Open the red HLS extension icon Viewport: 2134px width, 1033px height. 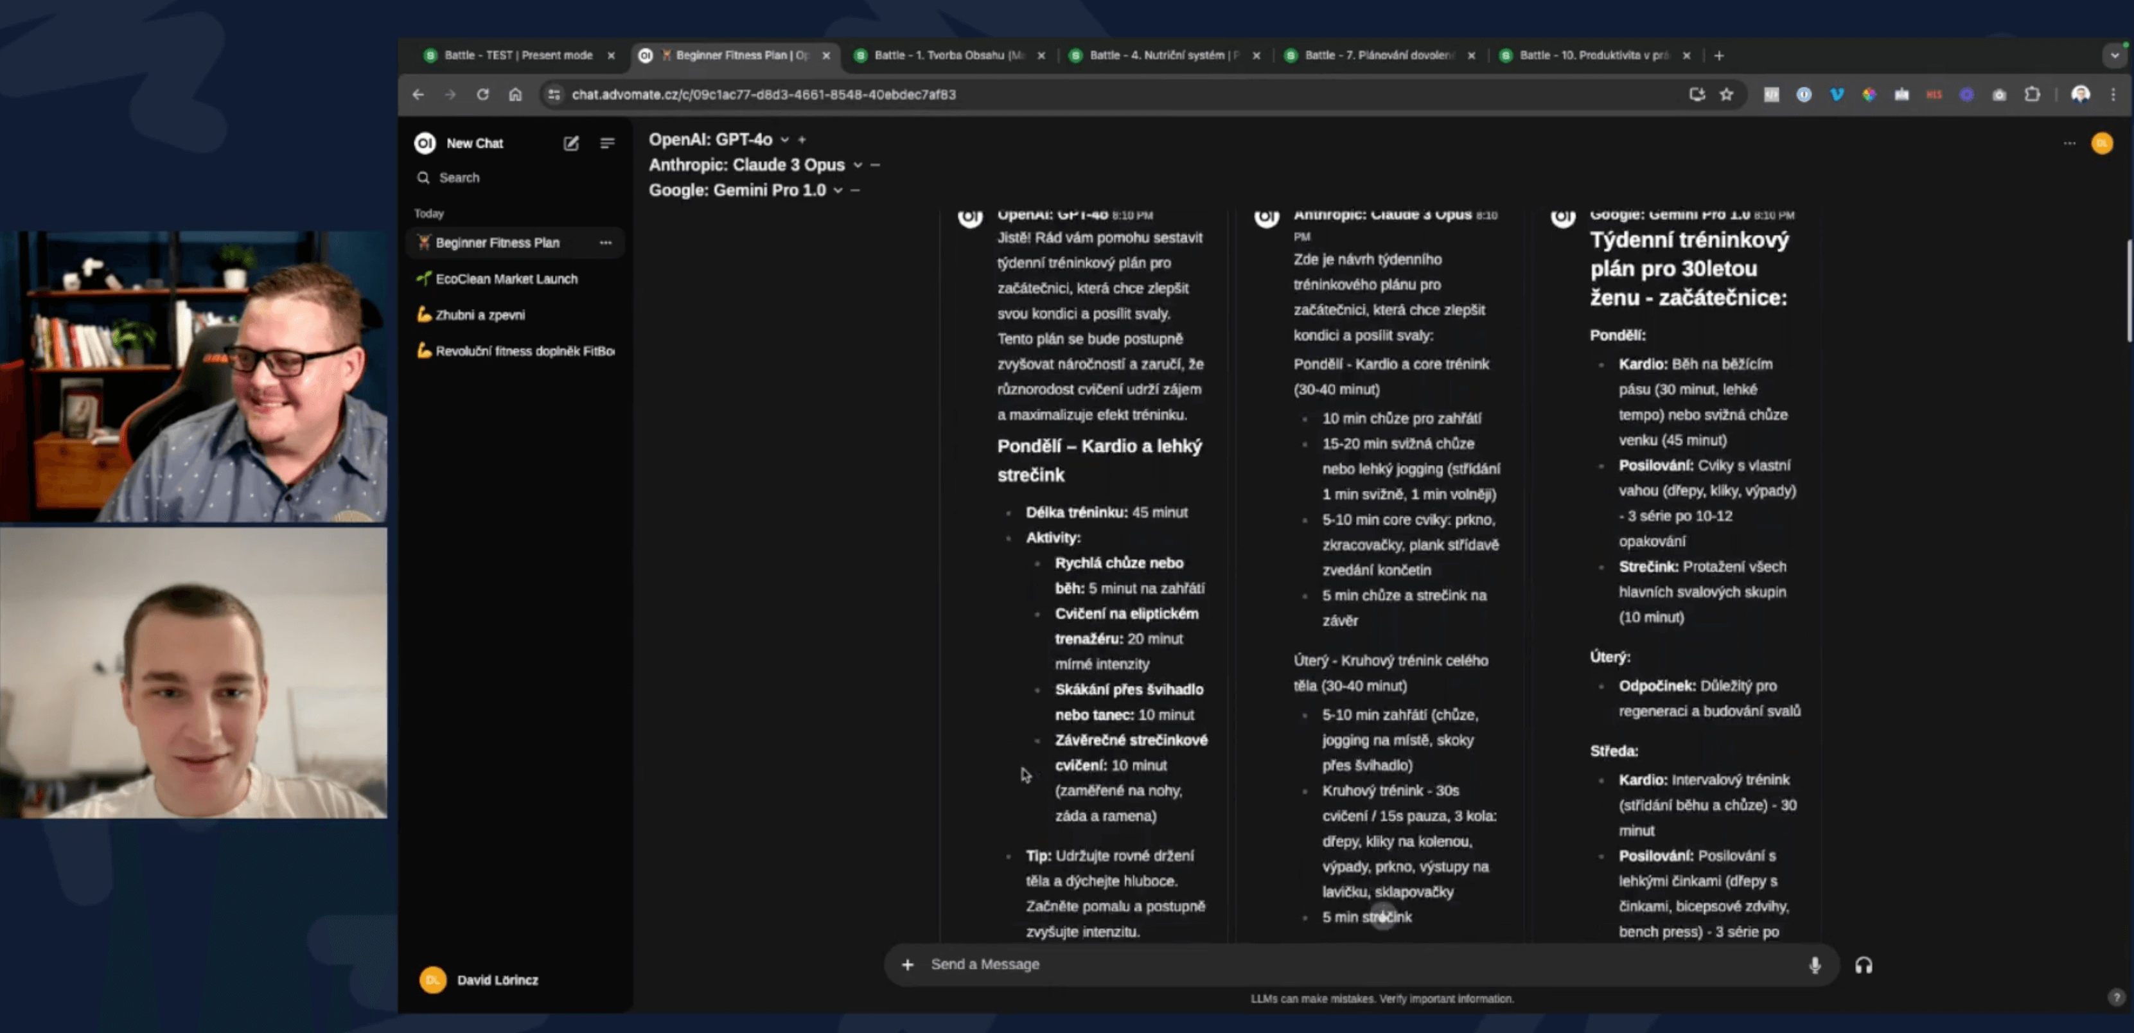coord(1934,94)
